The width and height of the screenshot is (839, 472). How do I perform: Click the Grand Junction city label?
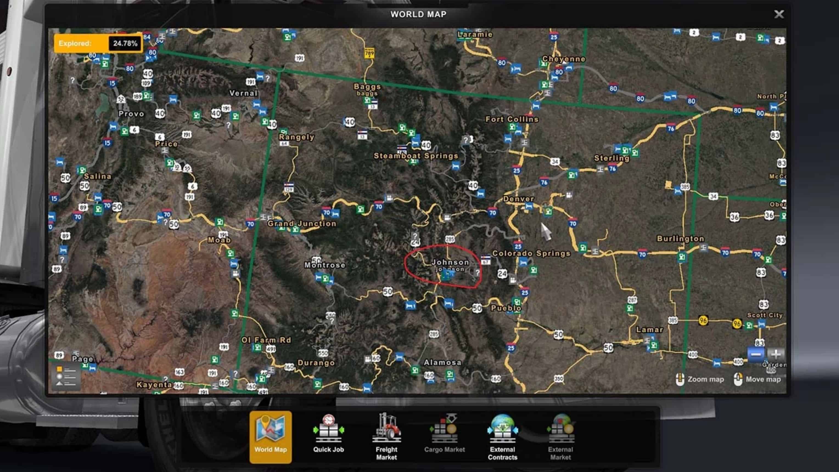(x=302, y=223)
